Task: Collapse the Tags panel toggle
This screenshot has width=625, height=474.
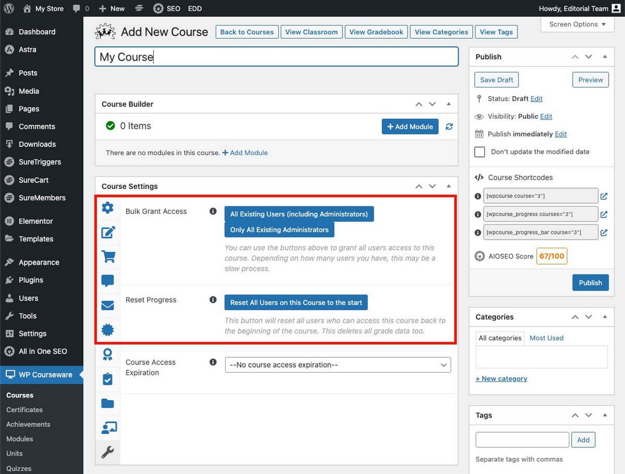Action: pos(604,415)
